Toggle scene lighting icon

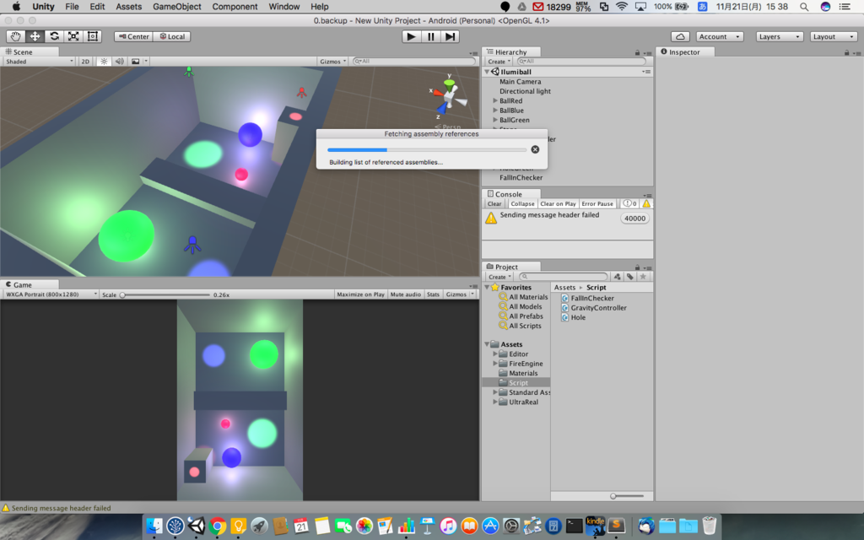(104, 61)
